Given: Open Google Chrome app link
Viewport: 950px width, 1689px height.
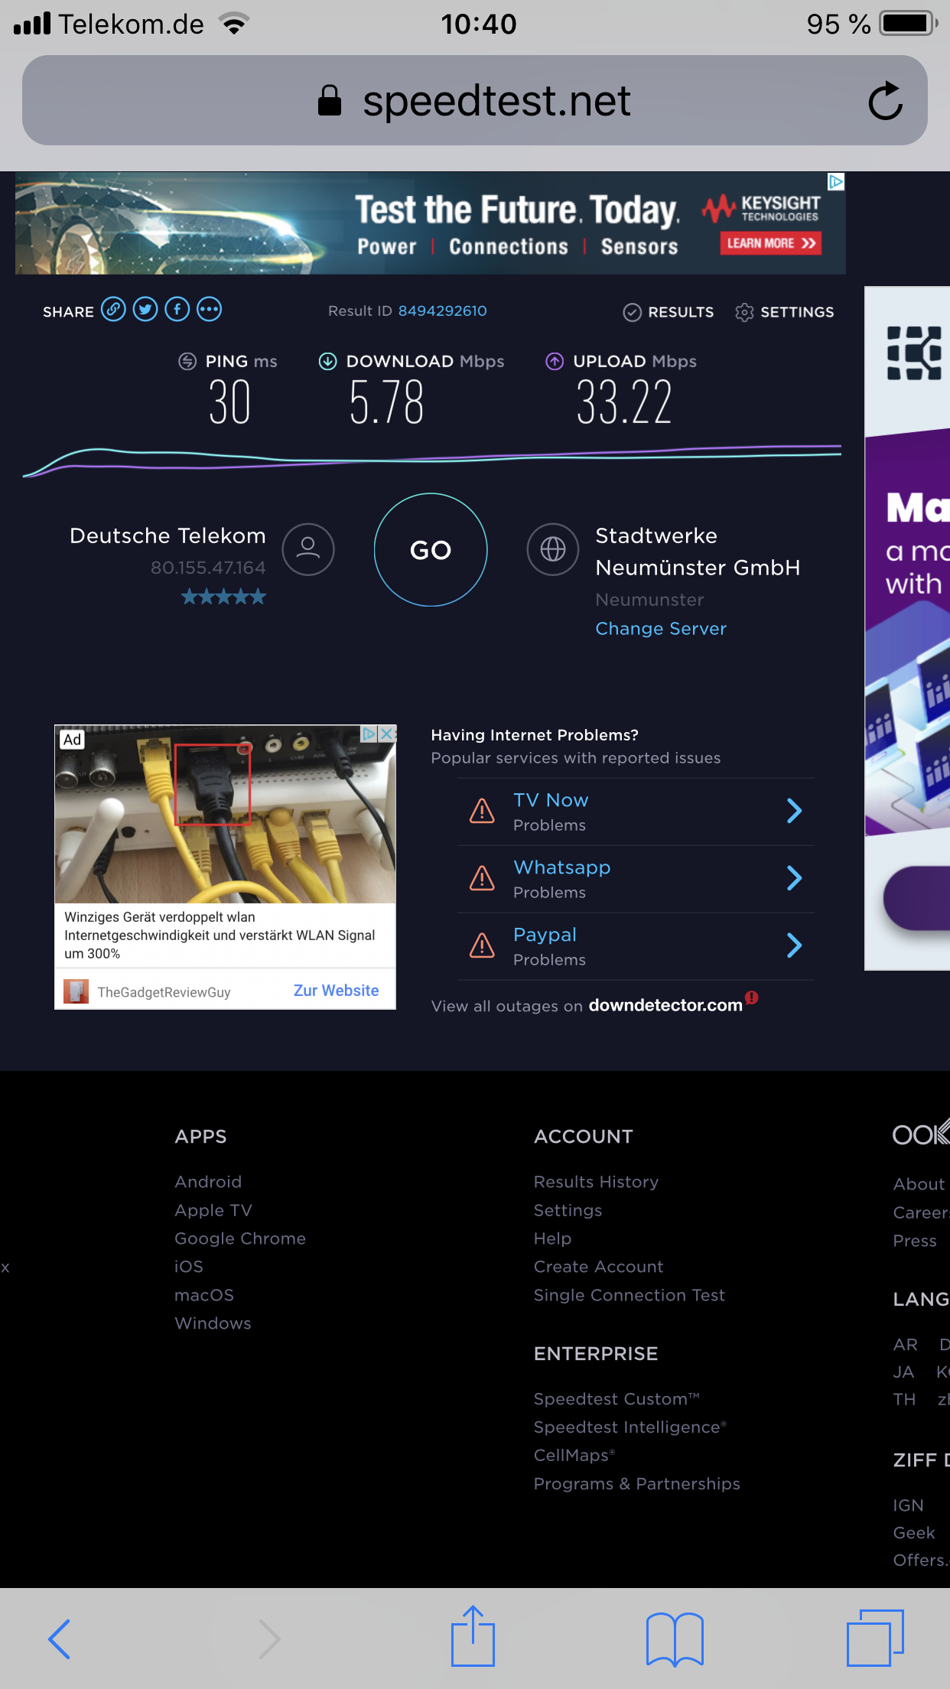Looking at the screenshot, I should (x=240, y=1238).
